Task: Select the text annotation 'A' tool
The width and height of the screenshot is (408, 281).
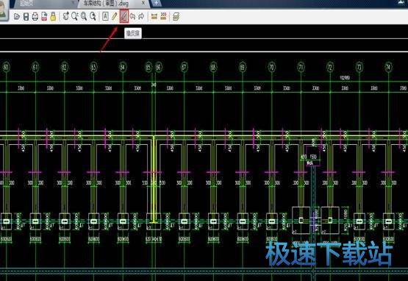Action: 105,16
